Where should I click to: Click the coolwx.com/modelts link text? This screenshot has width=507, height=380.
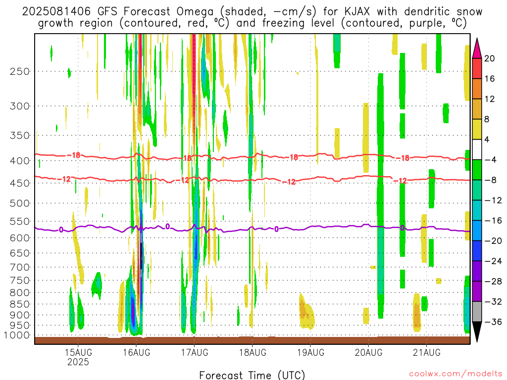[x=456, y=374]
